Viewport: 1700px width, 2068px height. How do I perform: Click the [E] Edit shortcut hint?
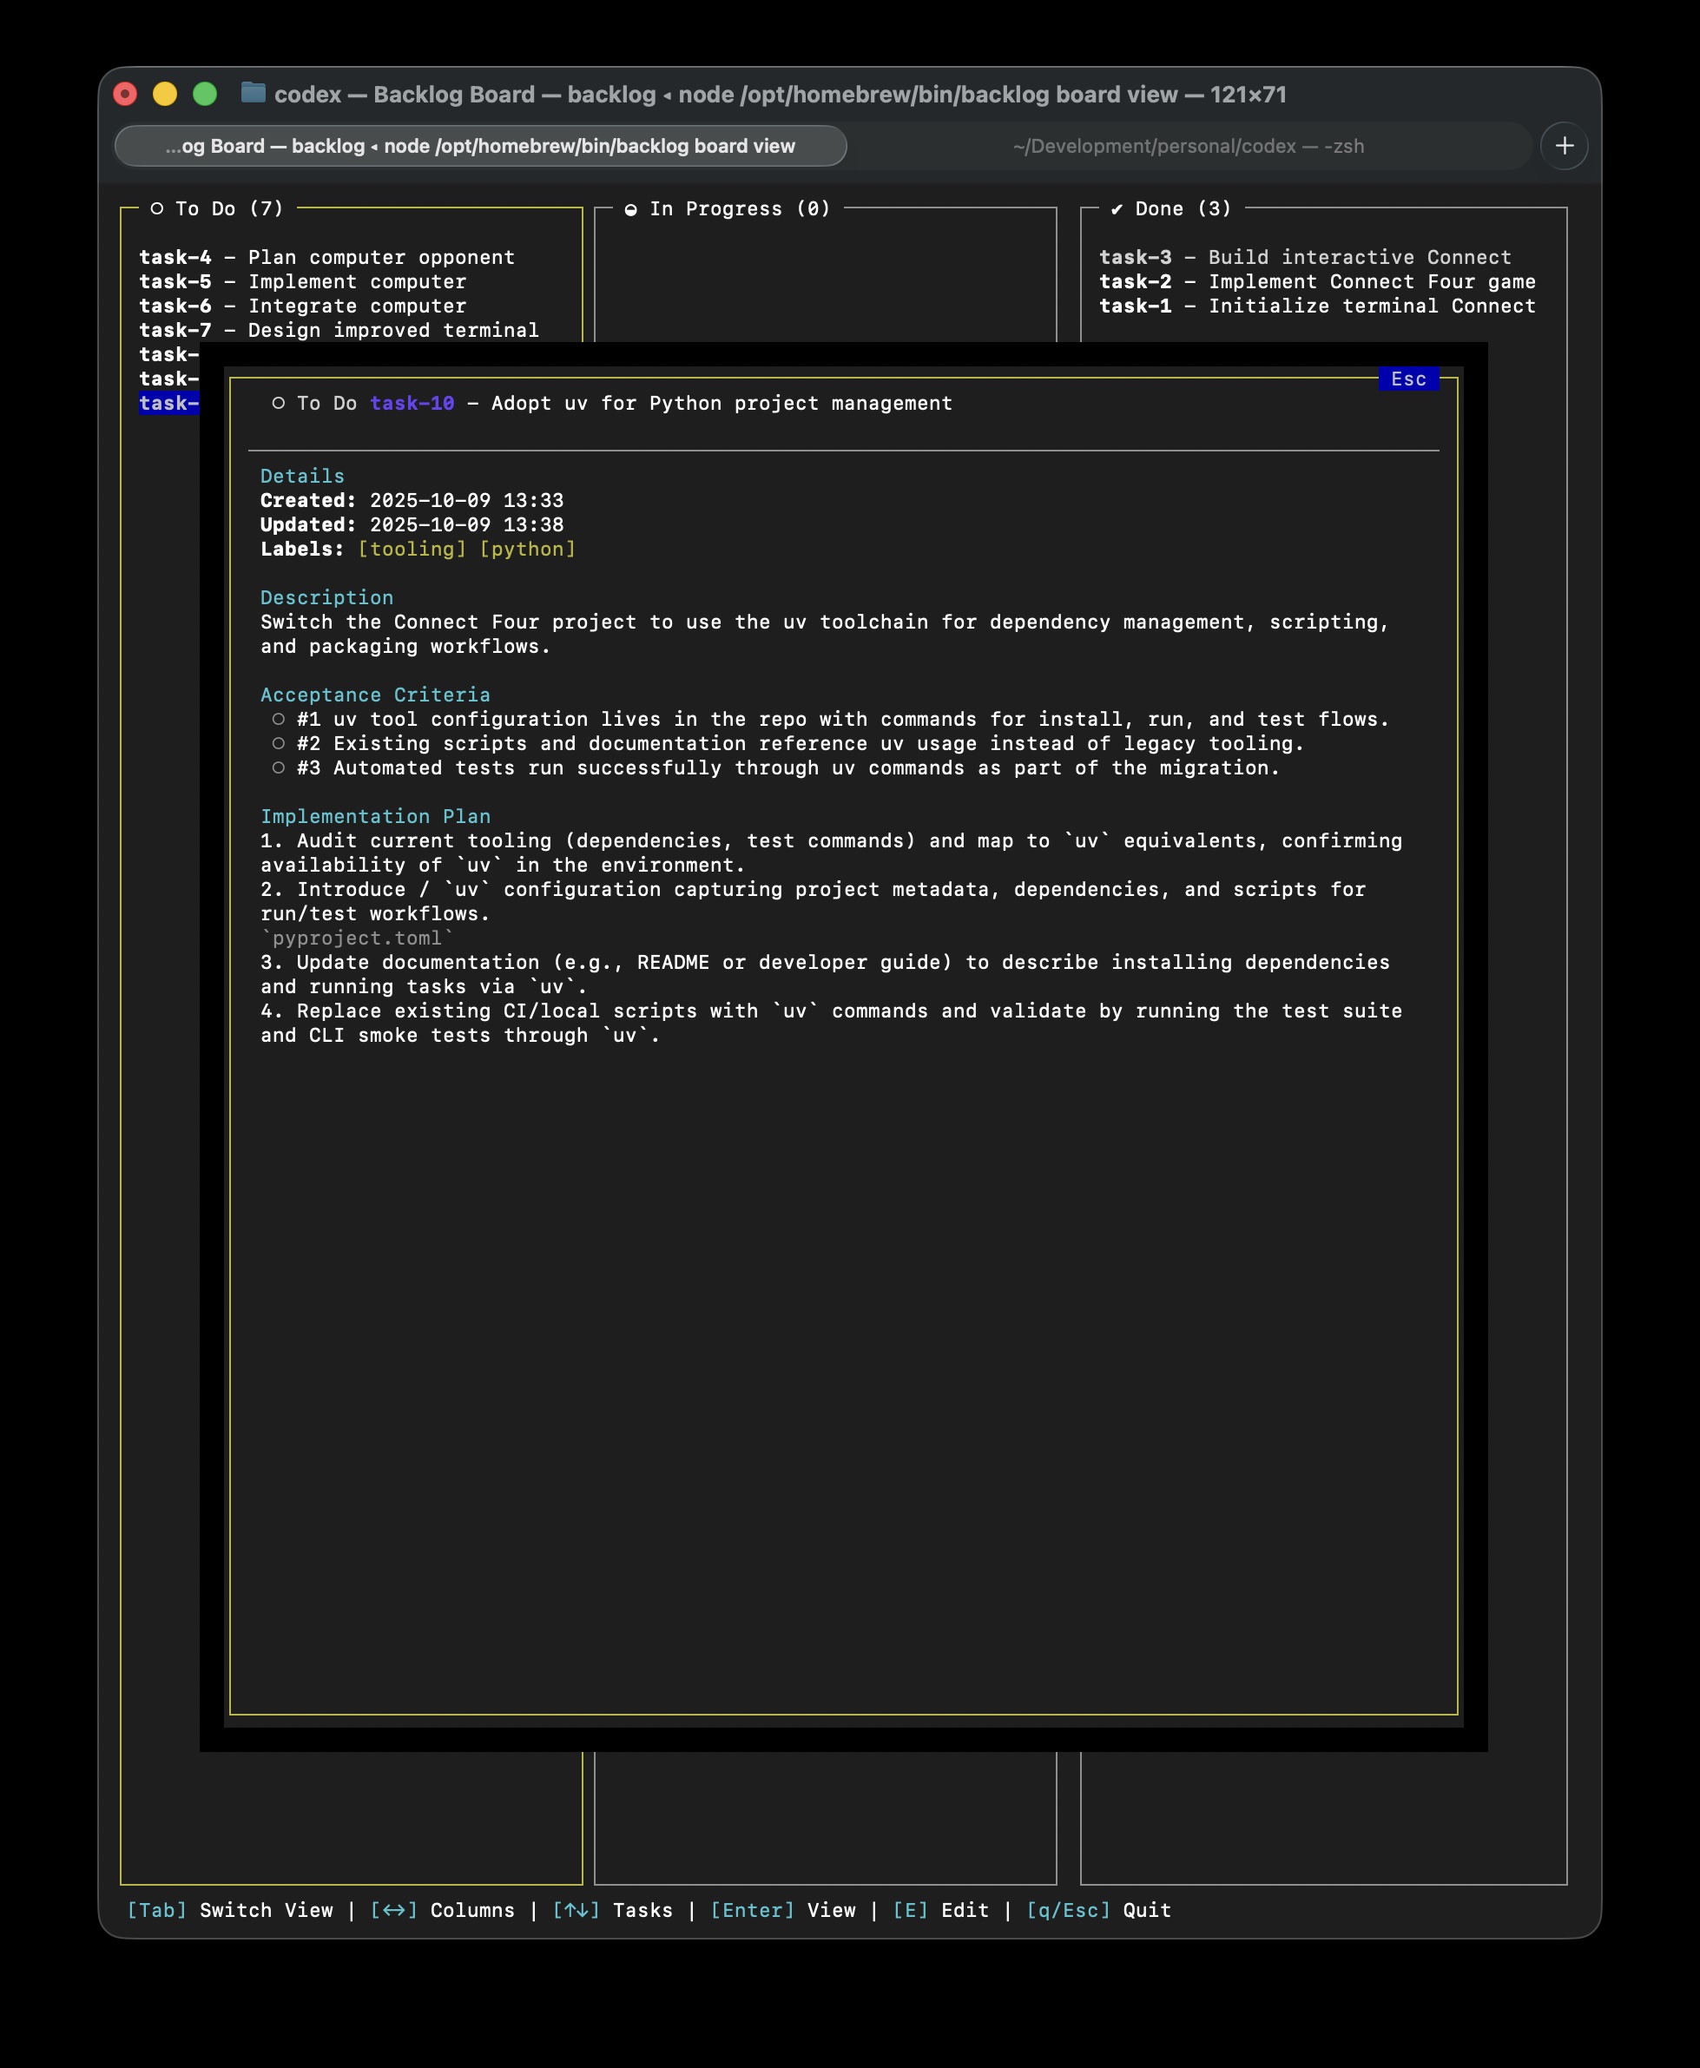tap(939, 1909)
